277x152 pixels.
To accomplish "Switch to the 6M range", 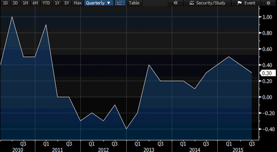I will (35, 3).
